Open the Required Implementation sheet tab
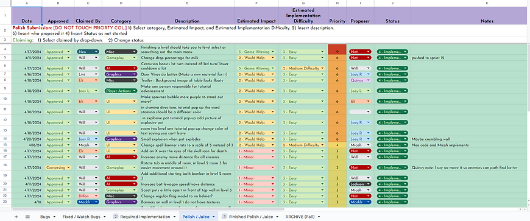530x221 pixels. [145, 217]
